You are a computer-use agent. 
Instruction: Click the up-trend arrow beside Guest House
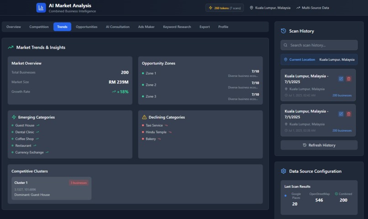coord(38,125)
